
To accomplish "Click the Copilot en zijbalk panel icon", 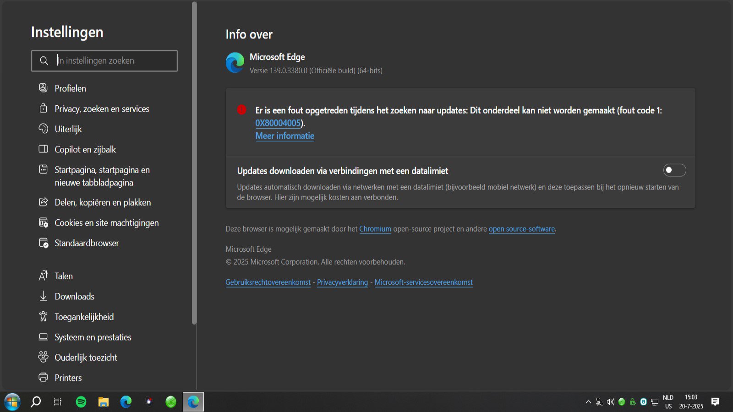I will point(43,149).
